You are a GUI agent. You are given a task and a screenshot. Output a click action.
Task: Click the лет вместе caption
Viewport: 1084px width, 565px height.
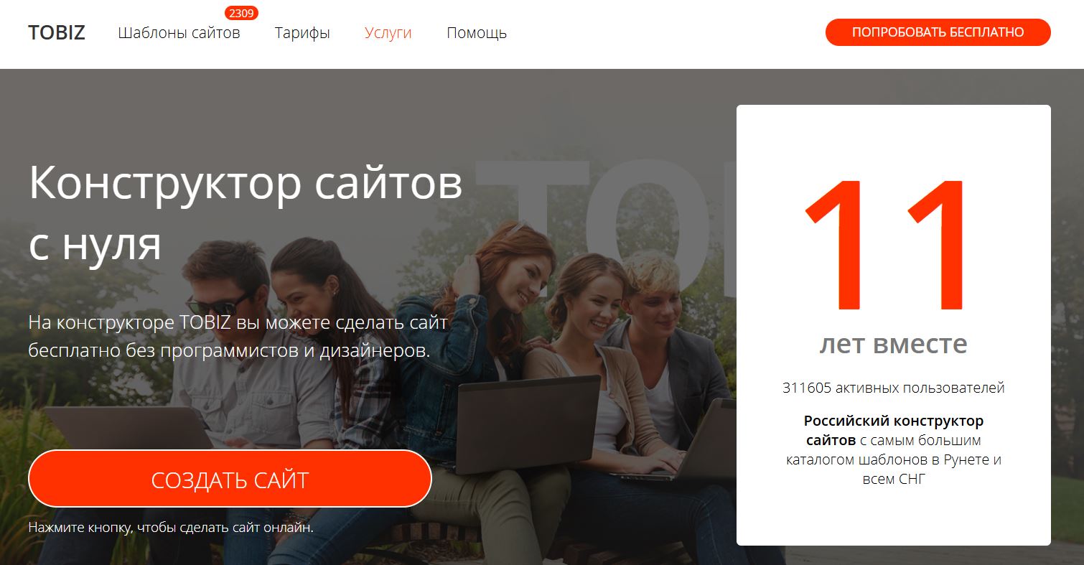pos(893,344)
